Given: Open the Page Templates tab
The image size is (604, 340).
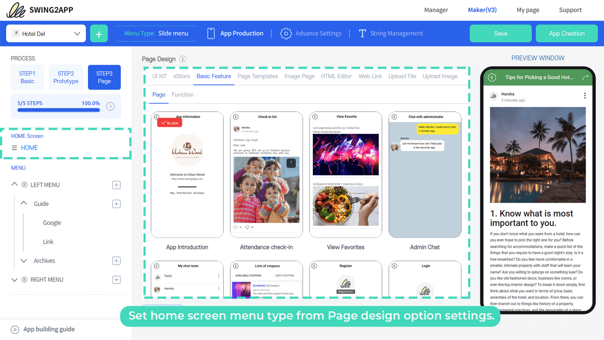Looking at the screenshot, I should [258, 76].
